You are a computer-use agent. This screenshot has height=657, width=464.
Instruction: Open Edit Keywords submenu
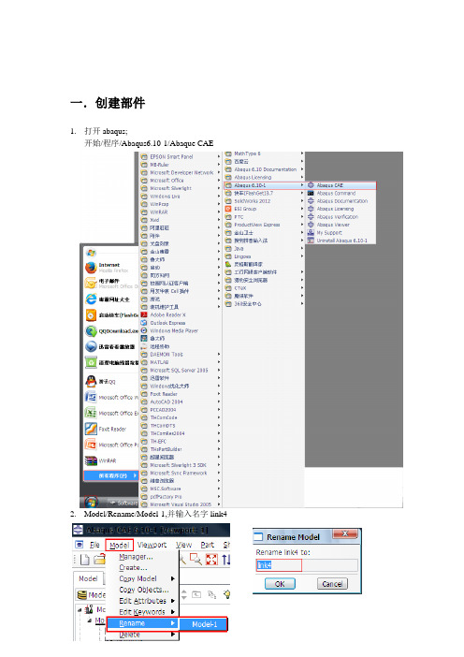pyautogui.click(x=143, y=612)
